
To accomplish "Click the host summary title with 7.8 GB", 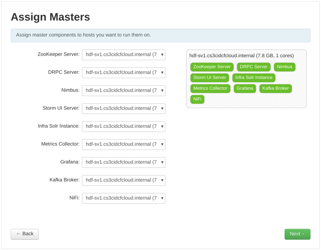I will [242, 56].
